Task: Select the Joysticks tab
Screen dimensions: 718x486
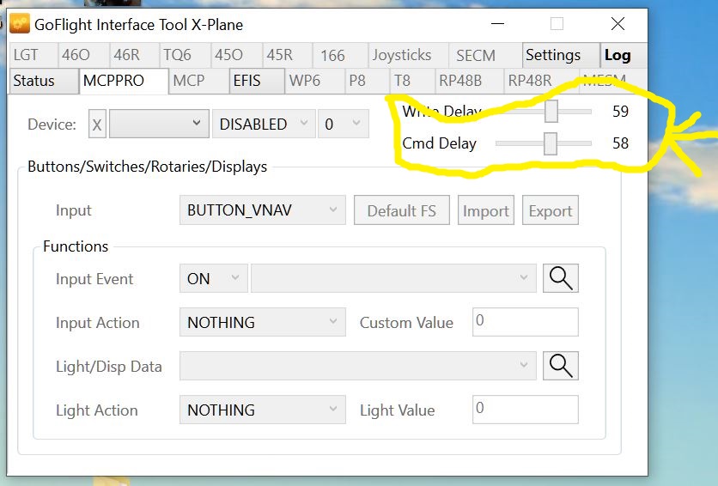Action: 401,55
